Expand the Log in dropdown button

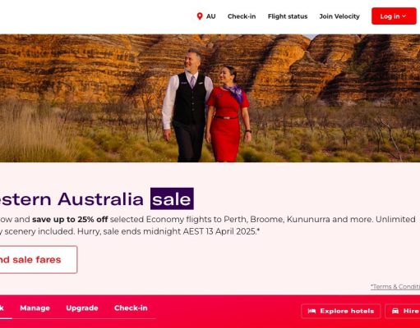(x=394, y=16)
